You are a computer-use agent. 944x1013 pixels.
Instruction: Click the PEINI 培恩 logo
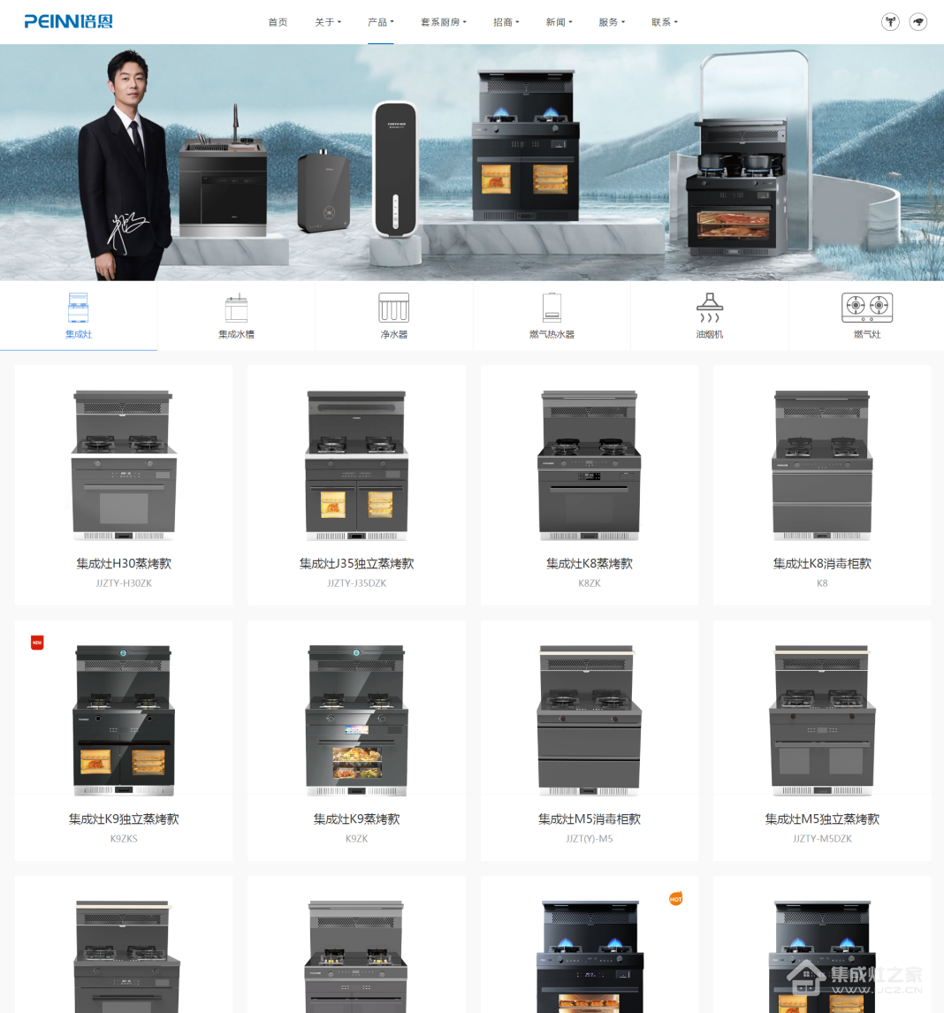tap(68, 21)
